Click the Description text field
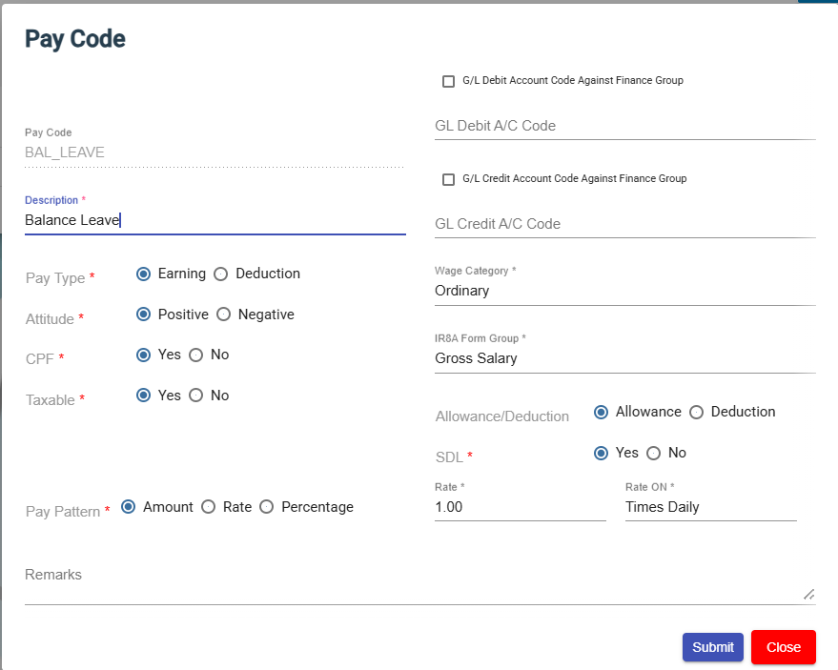 point(215,220)
